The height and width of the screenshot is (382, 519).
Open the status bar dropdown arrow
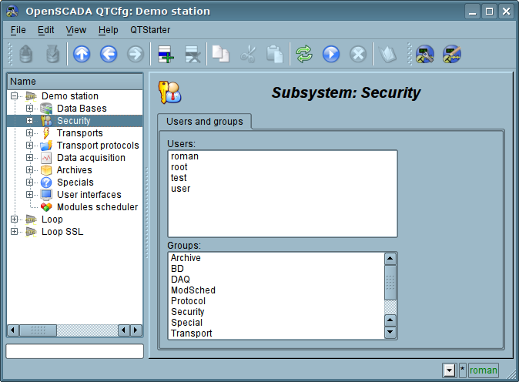(x=449, y=370)
